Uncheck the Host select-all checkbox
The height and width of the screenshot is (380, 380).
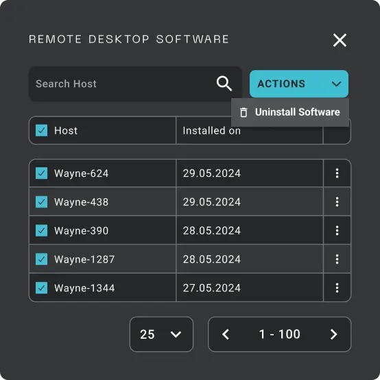(x=41, y=130)
